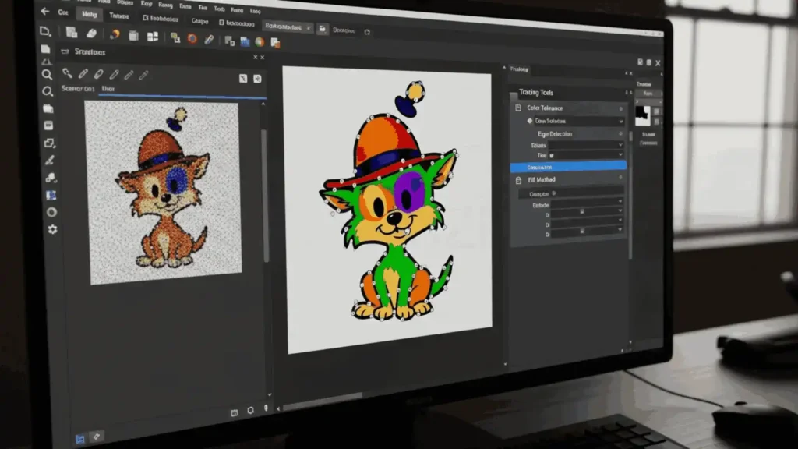
Task: Click the eraser icon in the top toolbar
Action: coord(91,34)
